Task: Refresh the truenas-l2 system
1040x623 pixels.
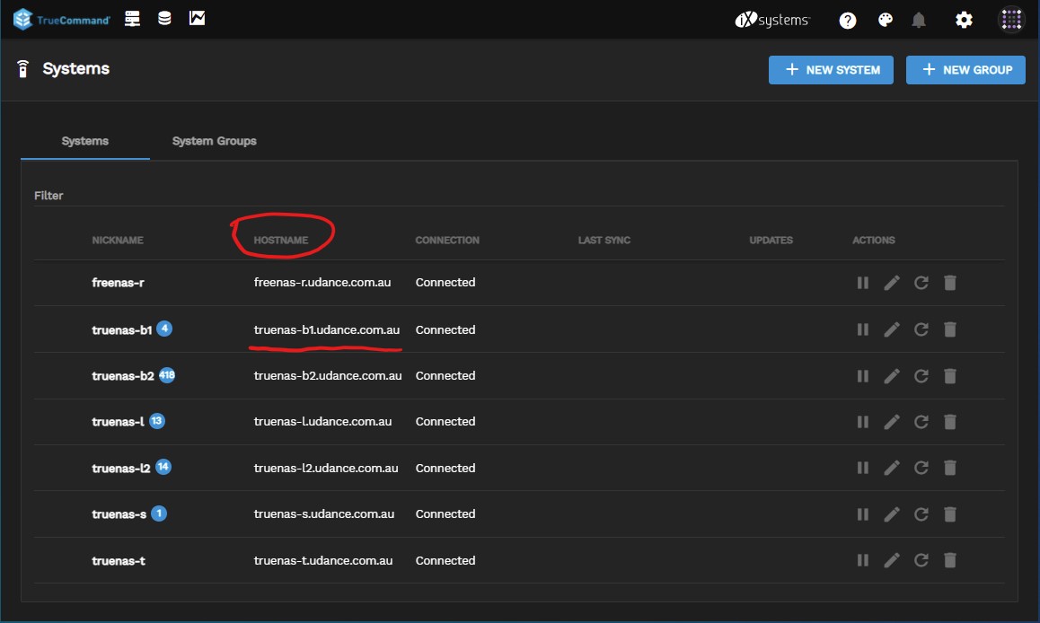Action: pyautogui.click(x=921, y=468)
